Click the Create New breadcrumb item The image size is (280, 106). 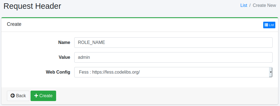coord(264,5)
